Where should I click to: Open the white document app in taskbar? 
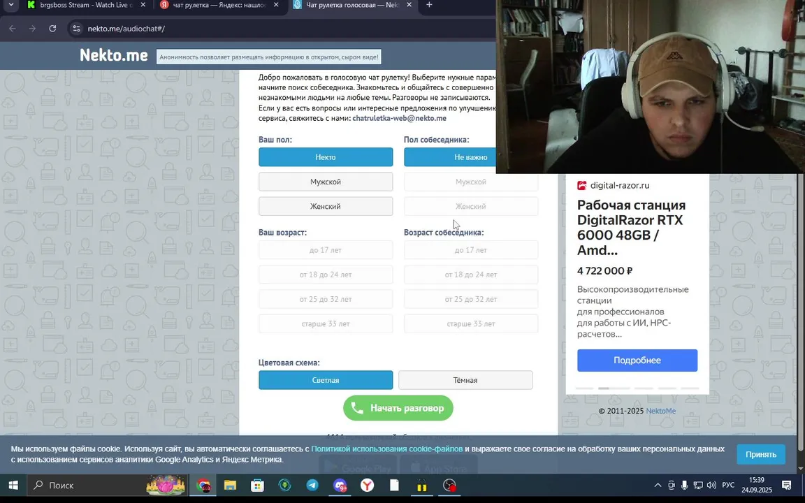point(394,485)
